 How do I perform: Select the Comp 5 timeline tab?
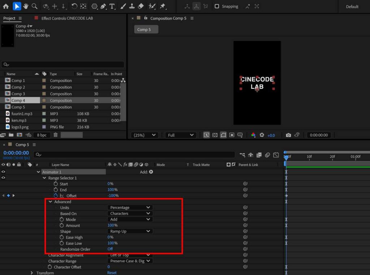22,145
